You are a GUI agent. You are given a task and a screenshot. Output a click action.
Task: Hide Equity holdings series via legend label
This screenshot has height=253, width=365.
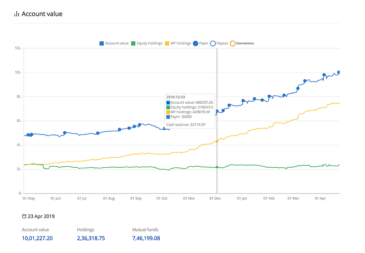pyautogui.click(x=150, y=43)
